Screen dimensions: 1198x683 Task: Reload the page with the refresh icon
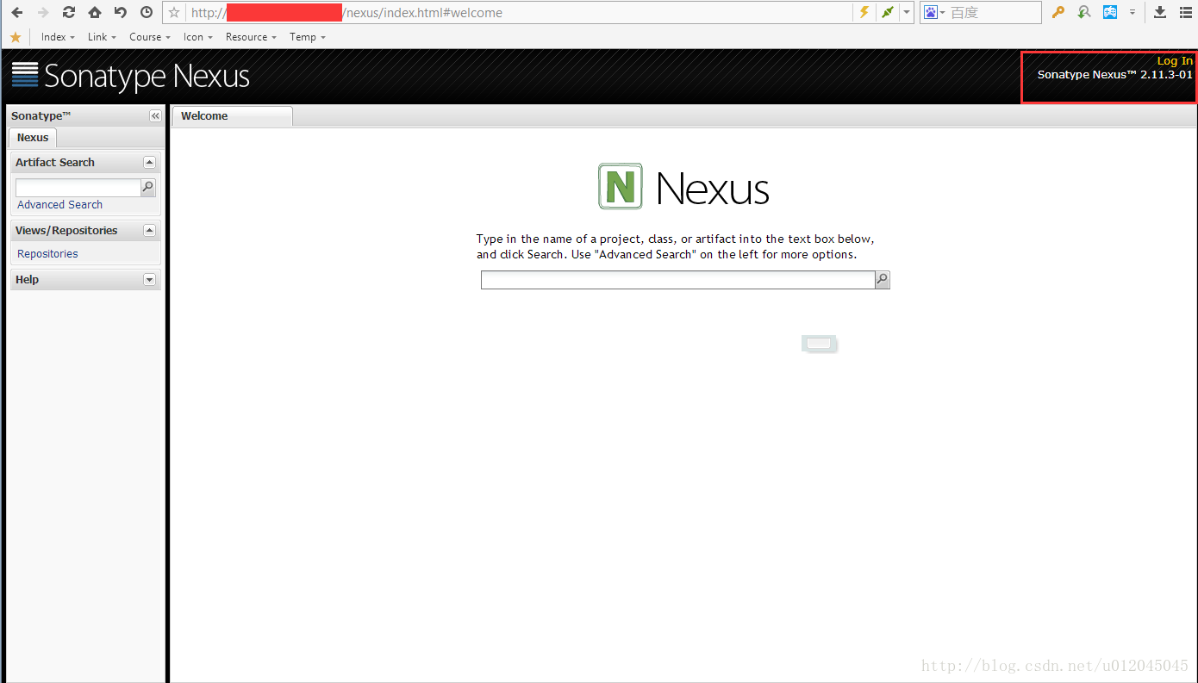(x=69, y=12)
